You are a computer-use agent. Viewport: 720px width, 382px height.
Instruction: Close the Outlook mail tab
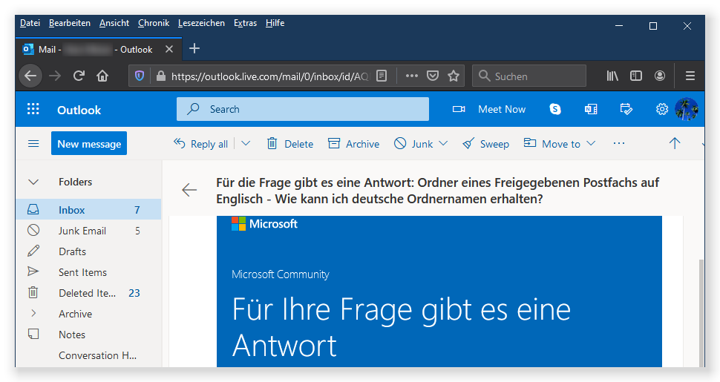169,49
